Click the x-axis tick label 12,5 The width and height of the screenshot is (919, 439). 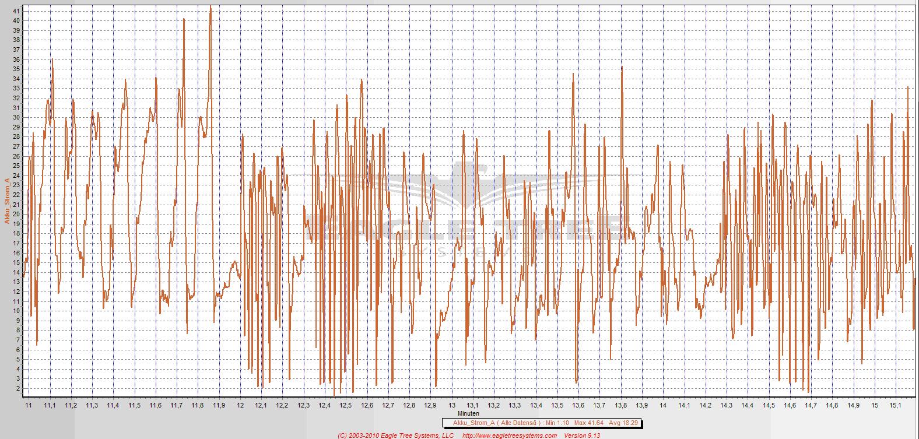click(346, 405)
